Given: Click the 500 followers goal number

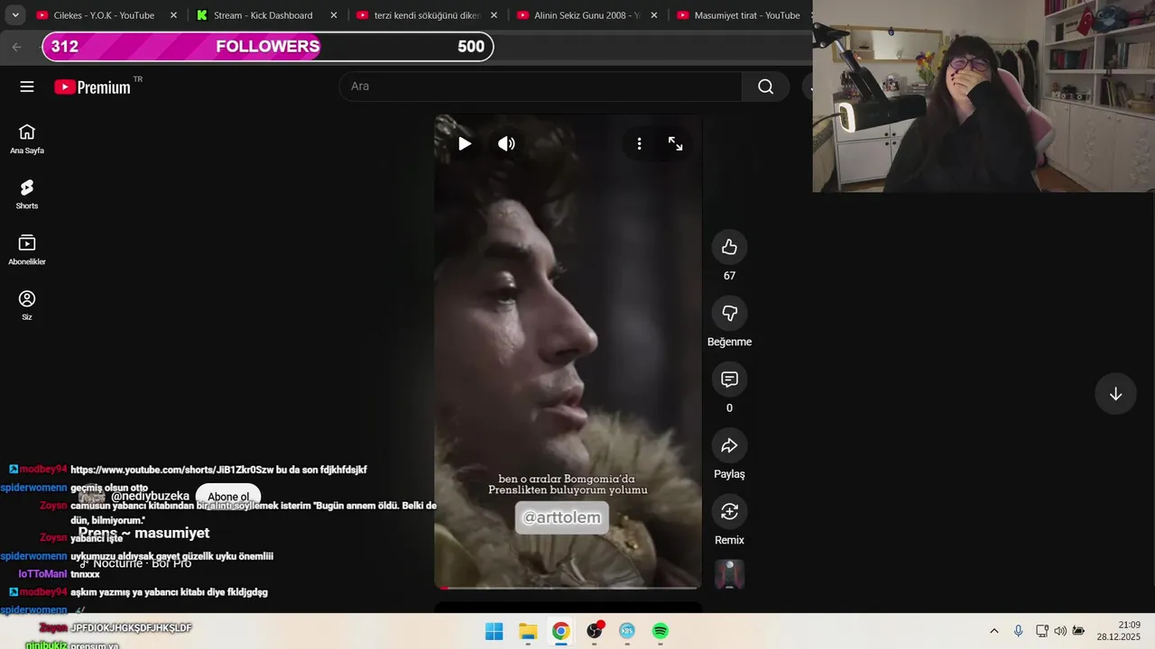Looking at the screenshot, I should 471,47.
